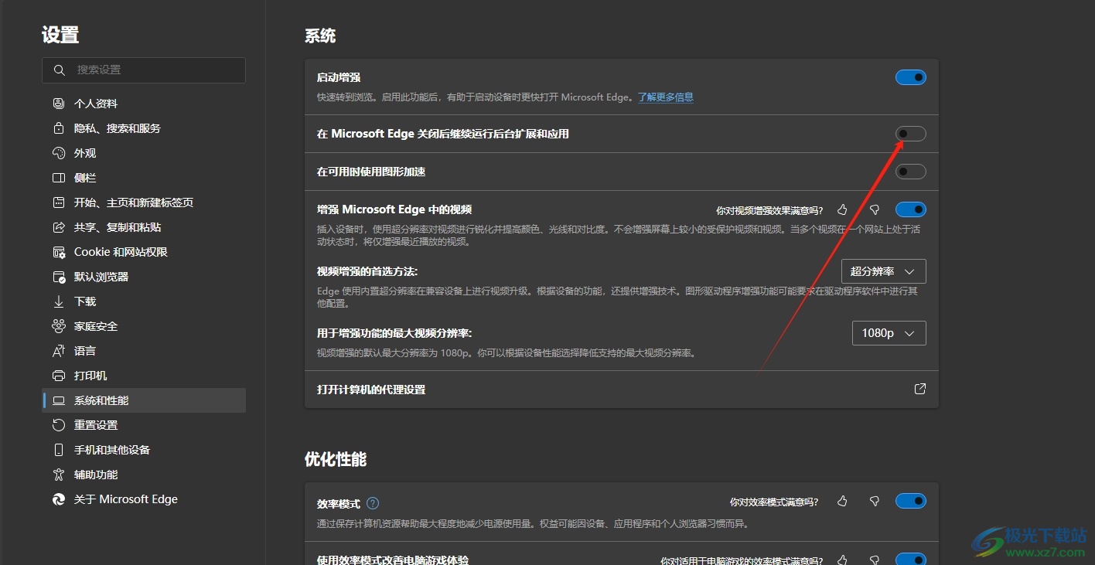Thumbs down the efficiency mode feedback

point(875,502)
